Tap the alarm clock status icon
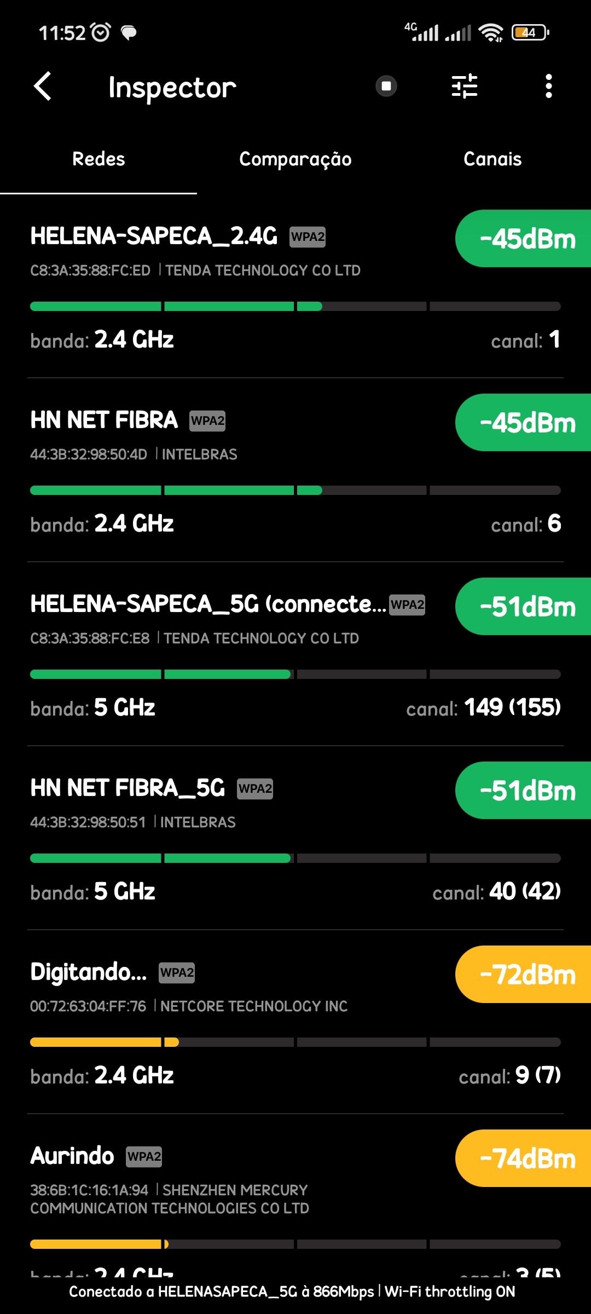Screen dimensions: 591x1314 [x=101, y=33]
